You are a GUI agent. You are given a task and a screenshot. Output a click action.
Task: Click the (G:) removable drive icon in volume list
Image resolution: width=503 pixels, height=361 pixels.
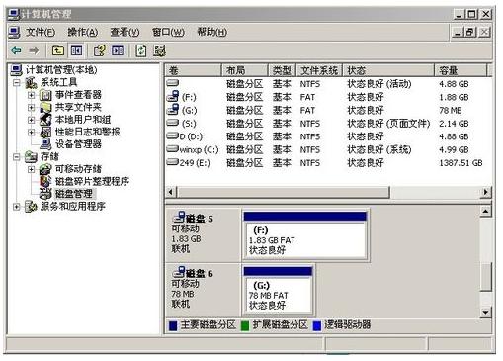pyautogui.click(x=173, y=110)
